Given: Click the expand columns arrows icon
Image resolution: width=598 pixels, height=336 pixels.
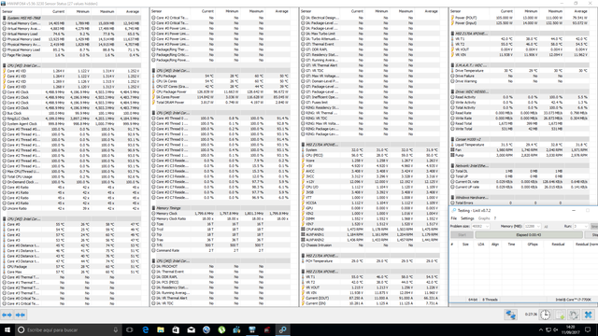Looking at the screenshot, I should [7, 315].
